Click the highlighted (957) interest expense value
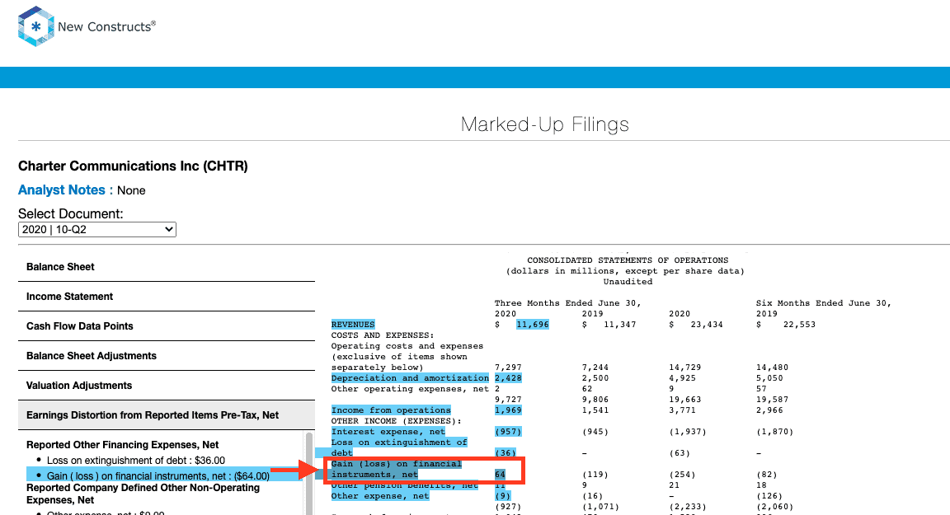Viewport: 950px width, 515px height. point(508,432)
